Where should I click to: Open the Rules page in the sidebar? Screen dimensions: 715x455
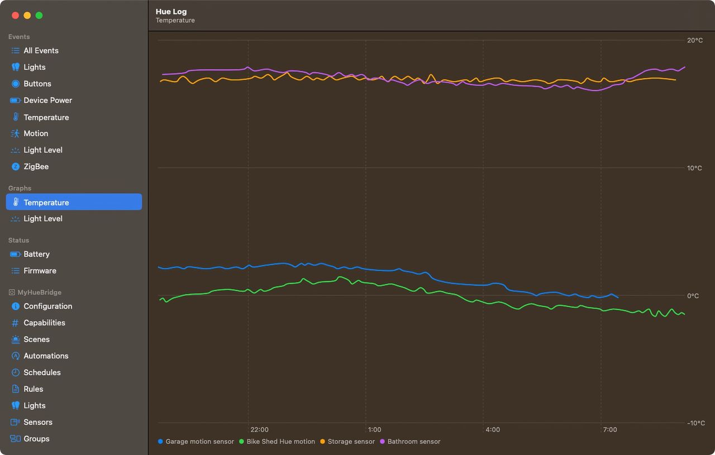click(33, 389)
